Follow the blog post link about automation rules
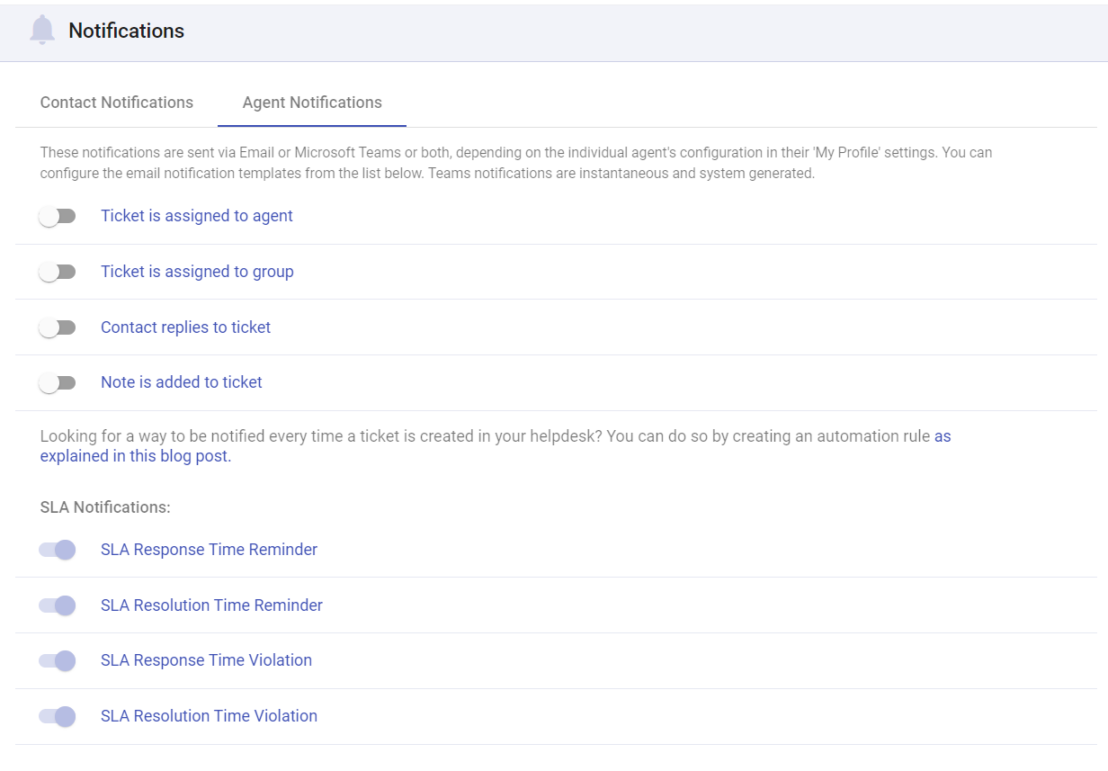The width and height of the screenshot is (1108, 771). tap(134, 455)
